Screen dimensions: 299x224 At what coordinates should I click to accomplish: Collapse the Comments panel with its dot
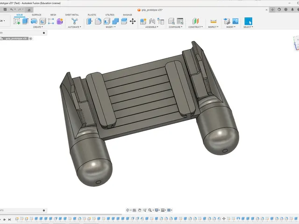click(x=44, y=210)
